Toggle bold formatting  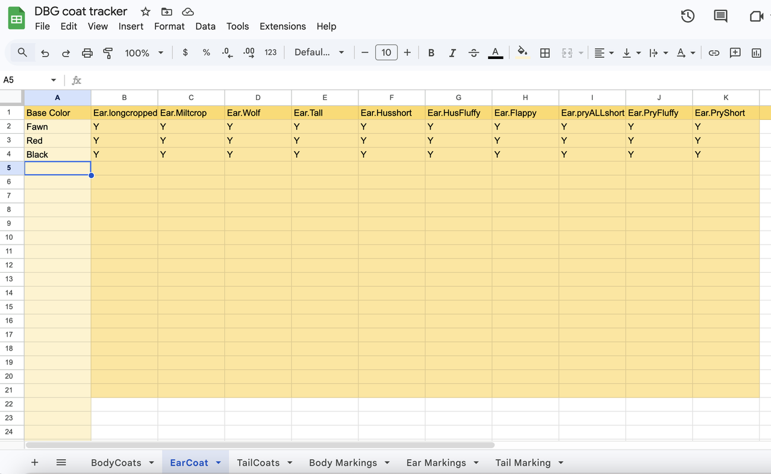pyautogui.click(x=431, y=53)
